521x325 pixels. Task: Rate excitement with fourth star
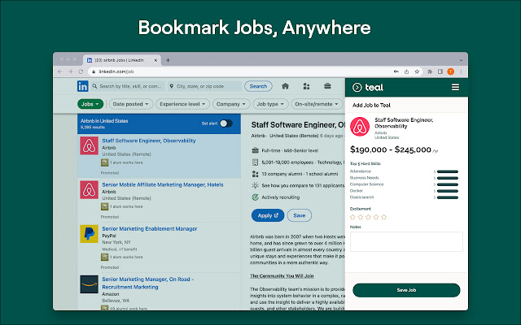pyautogui.click(x=376, y=217)
